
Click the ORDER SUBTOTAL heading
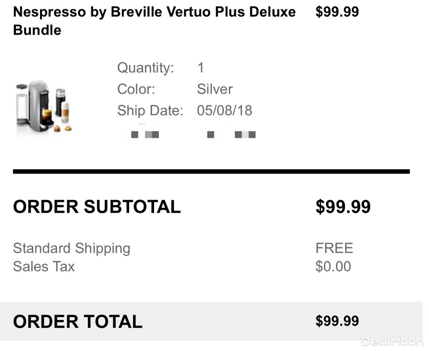coord(97,207)
